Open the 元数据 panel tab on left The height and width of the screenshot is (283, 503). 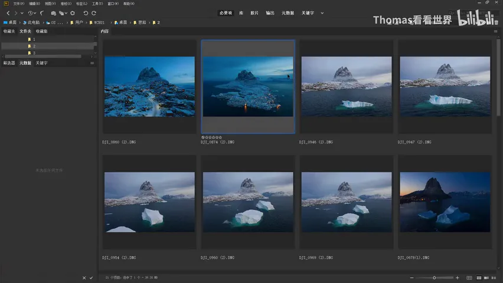[25, 63]
